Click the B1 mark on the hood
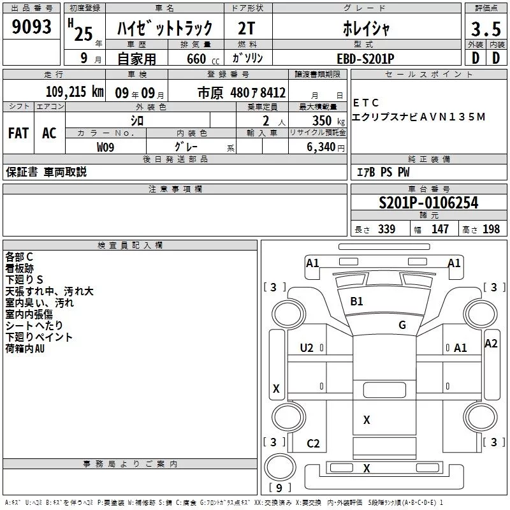Screen dimensions: 510x510 click(x=356, y=302)
